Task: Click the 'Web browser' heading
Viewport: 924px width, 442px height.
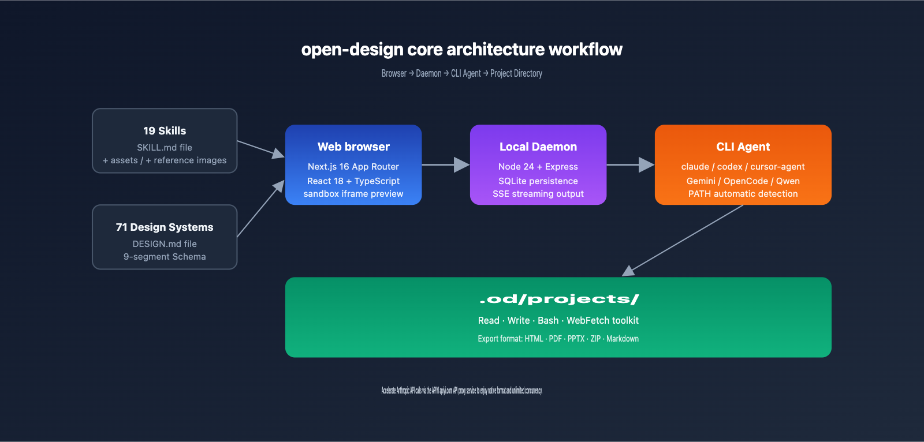Action: (x=353, y=147)
